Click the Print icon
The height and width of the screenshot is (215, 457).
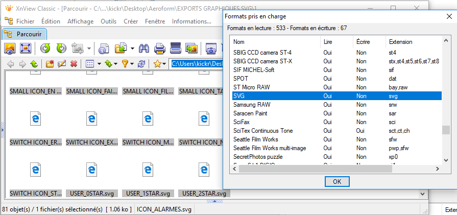(x=160, y=48)
